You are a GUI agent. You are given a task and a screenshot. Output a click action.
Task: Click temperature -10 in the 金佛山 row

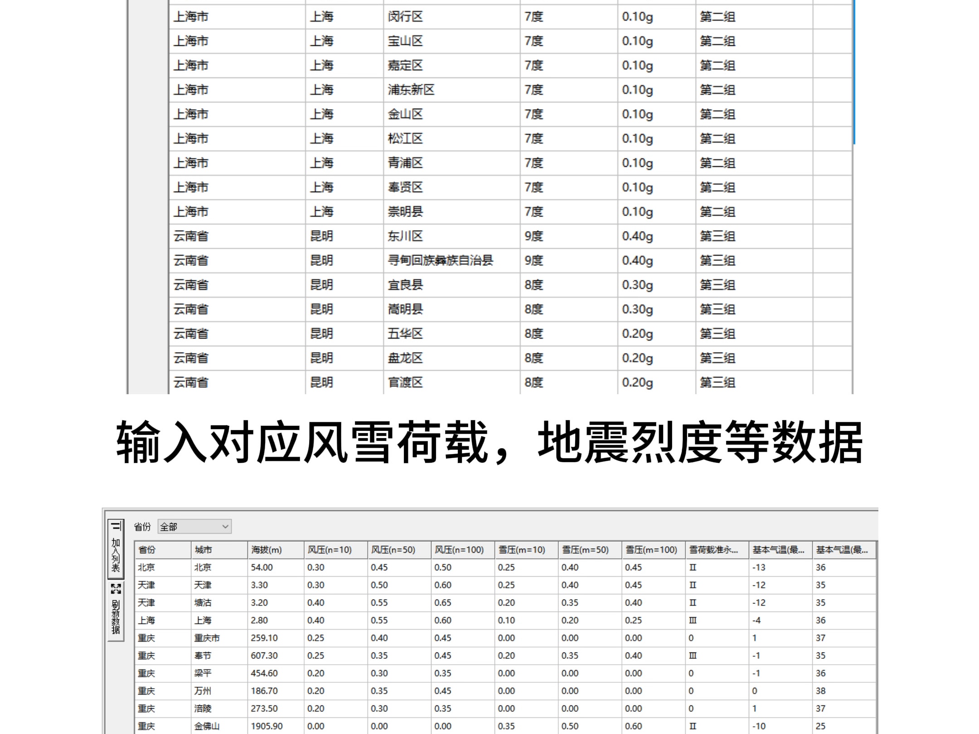pyautogui.click(x=759, y=726)
